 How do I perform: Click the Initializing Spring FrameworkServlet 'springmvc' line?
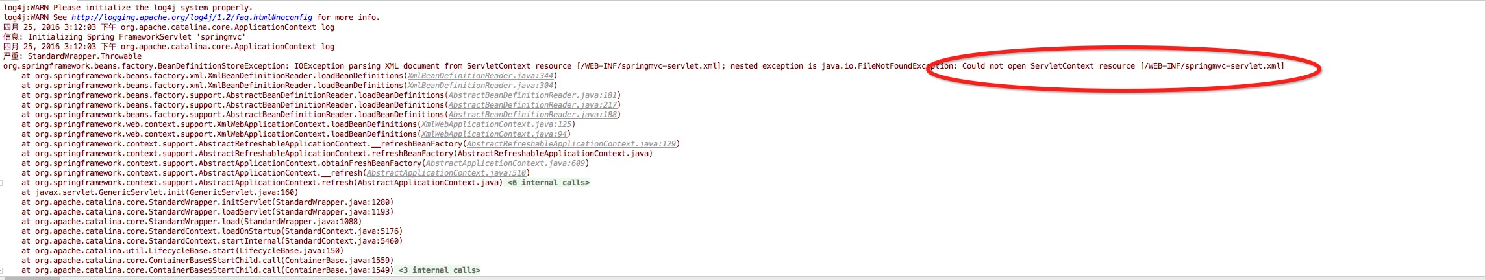coord(124,37)
